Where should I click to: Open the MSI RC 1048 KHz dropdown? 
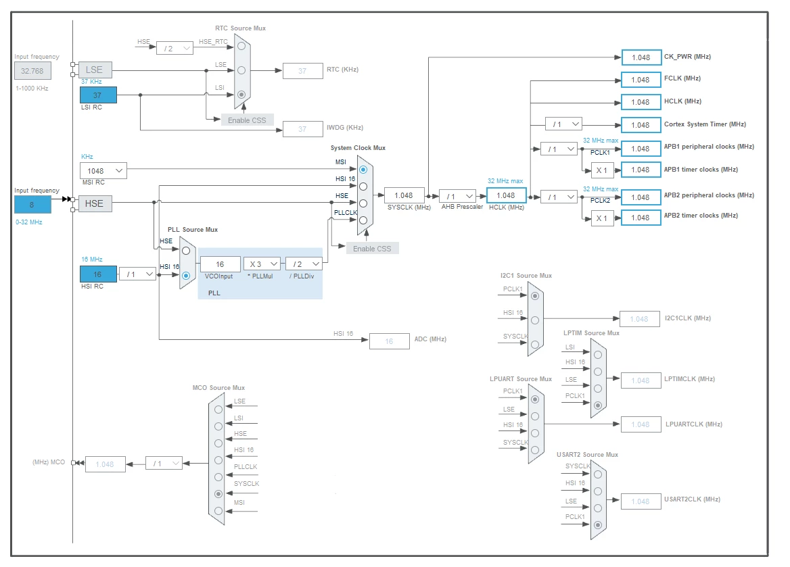coord(103,171)
